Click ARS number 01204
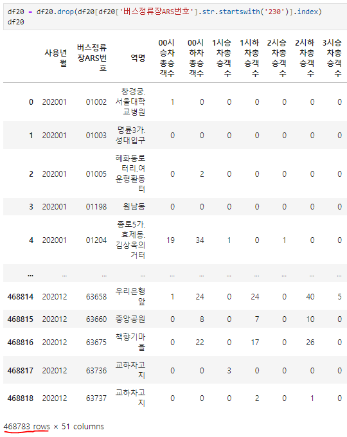Screen dimensions: 347x437 point(96,240)
